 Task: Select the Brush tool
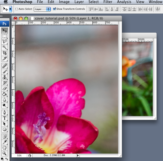coord(5,72)
